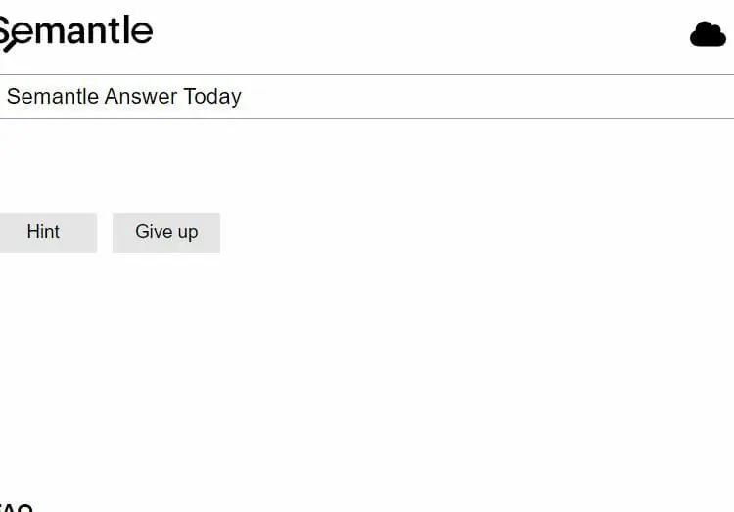
Task: Surrender the game with Give up
Action: click(166, 233)
